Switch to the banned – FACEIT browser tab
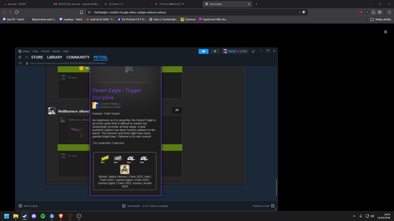Screen dimensions: 394x221 click(x=25, y=4)
